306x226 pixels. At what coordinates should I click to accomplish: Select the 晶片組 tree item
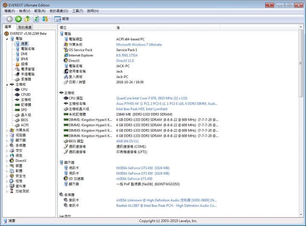(26, 115)
